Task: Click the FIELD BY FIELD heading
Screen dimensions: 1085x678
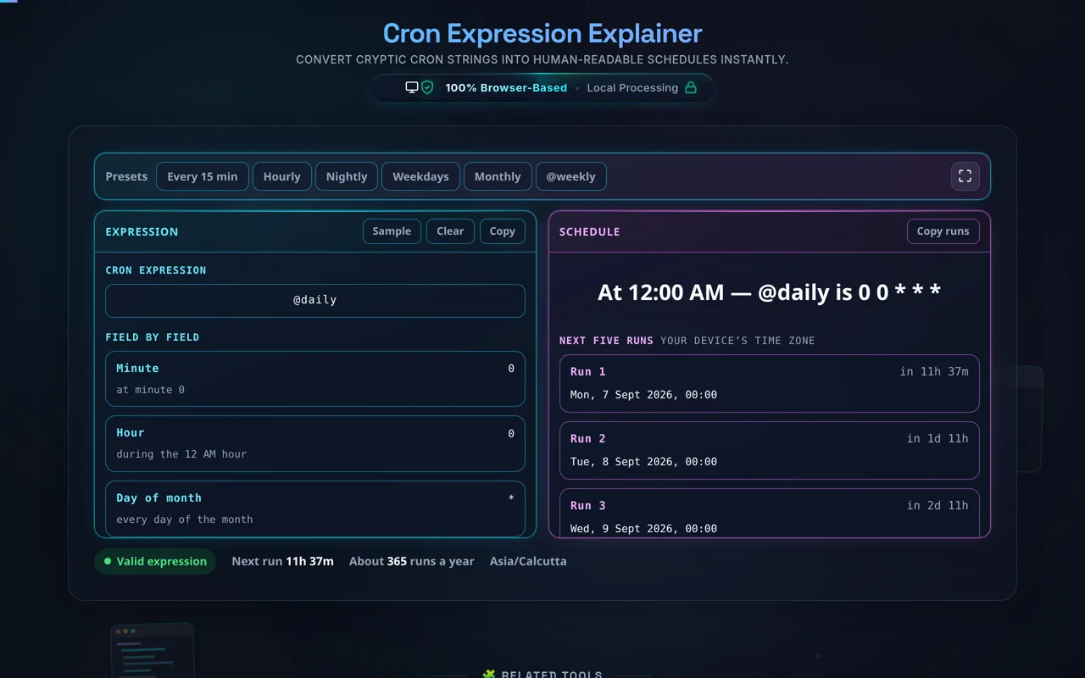Action: (x=153, y=337)
